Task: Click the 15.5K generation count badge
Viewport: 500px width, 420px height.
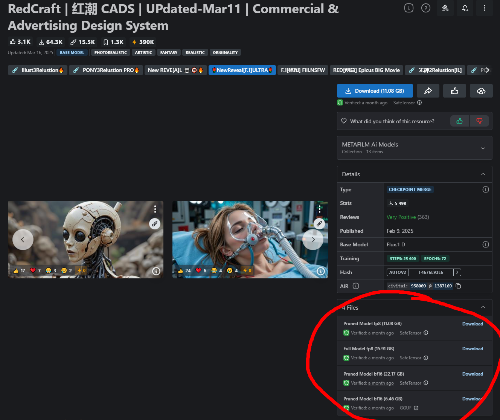Action: click(82, 42)
